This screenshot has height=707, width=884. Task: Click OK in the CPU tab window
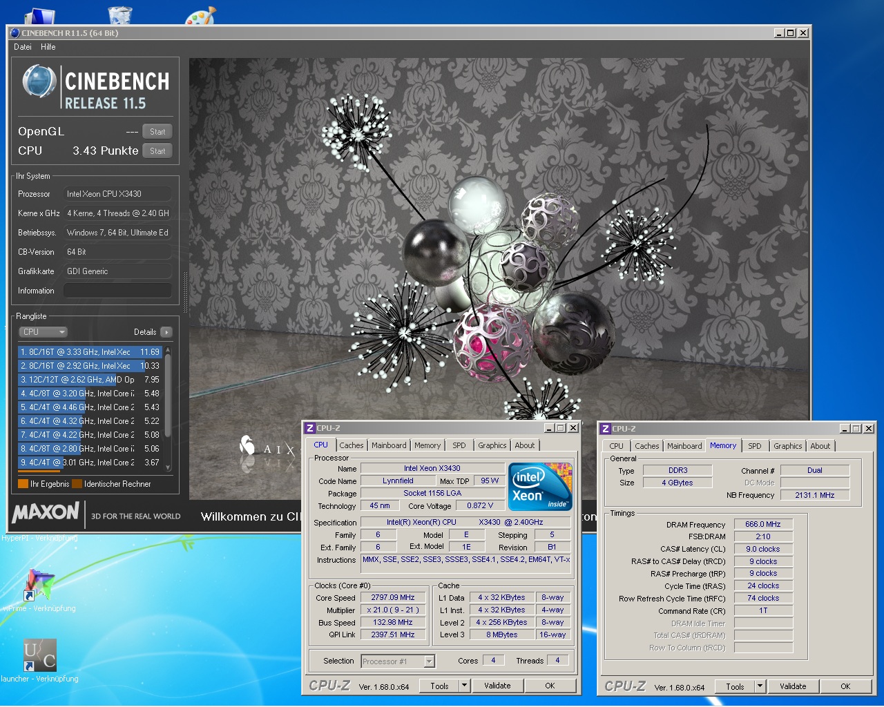click(550, 686)
